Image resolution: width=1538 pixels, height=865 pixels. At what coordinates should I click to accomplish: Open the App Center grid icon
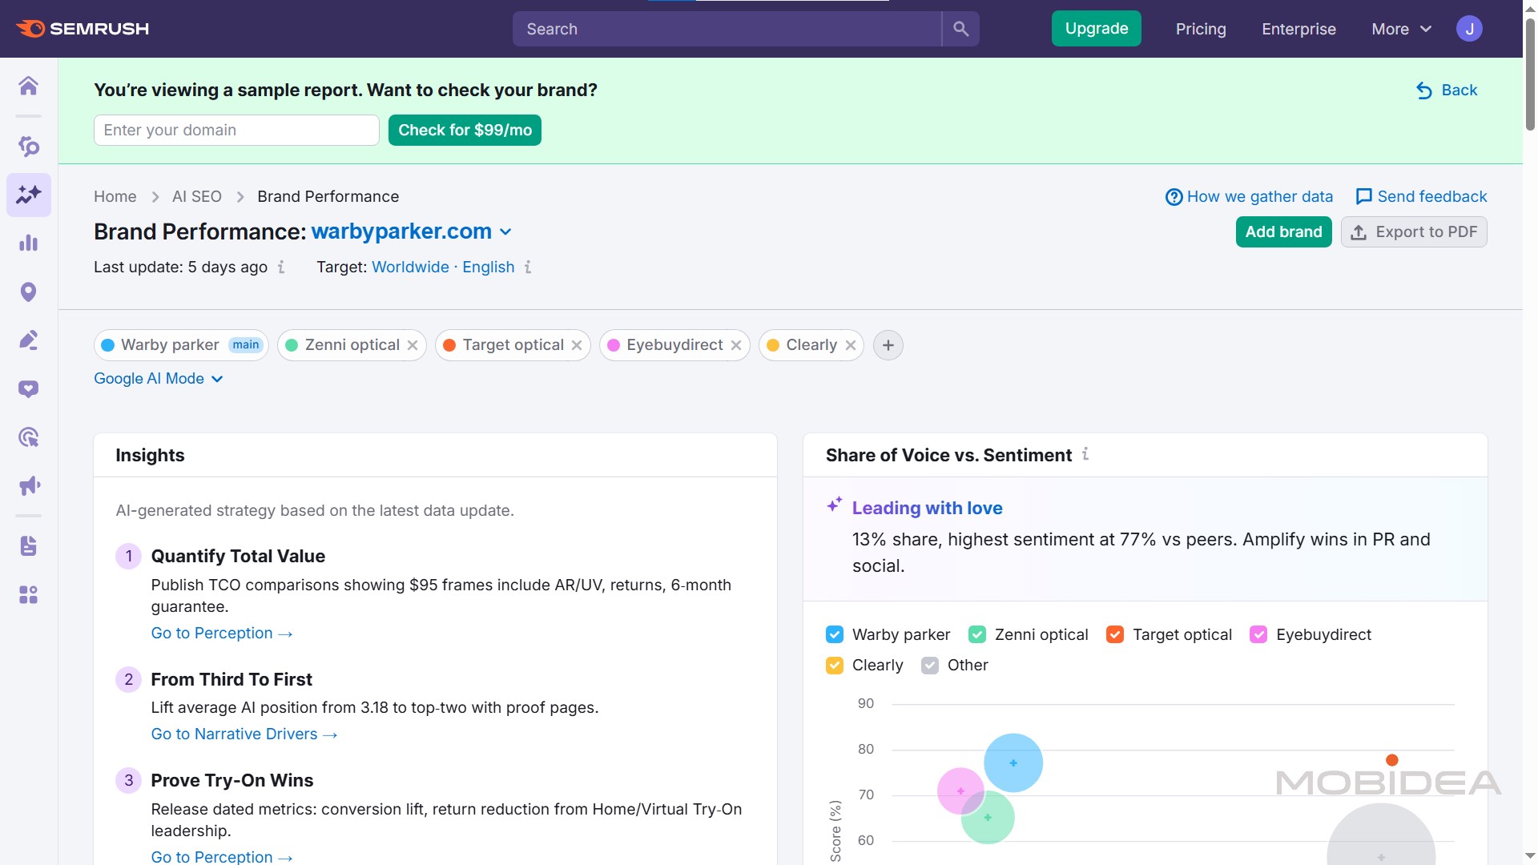[x=29, y=594]
